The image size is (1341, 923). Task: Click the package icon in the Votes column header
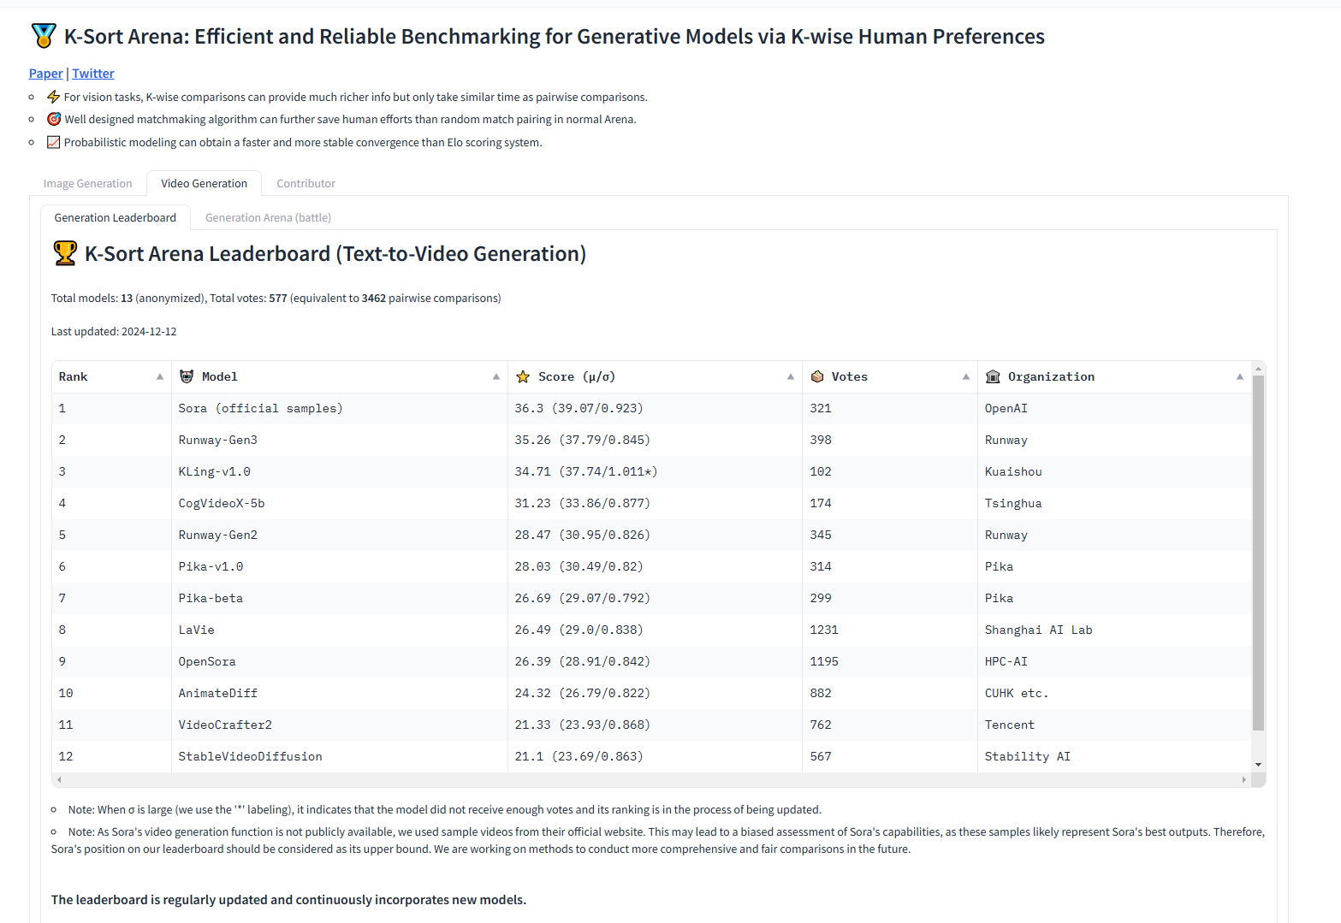pyautogui.click(x=817, y=376)
